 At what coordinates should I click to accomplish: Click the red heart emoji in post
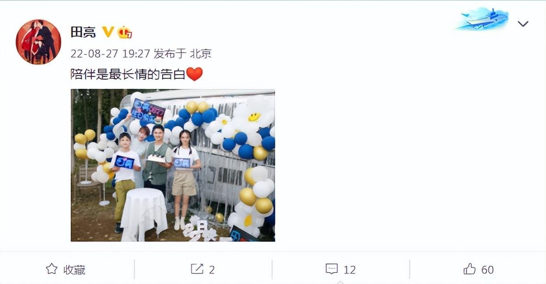tap(195, 74)
